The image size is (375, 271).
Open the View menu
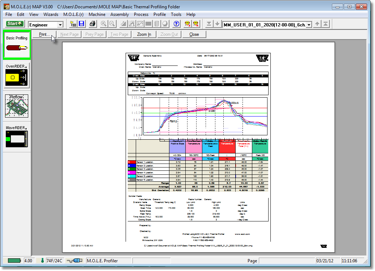point(34,14)
